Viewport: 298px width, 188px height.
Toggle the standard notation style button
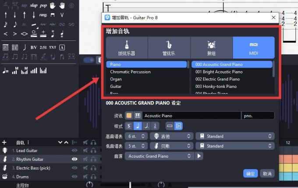pyautogui.click(x=138, y=126)
